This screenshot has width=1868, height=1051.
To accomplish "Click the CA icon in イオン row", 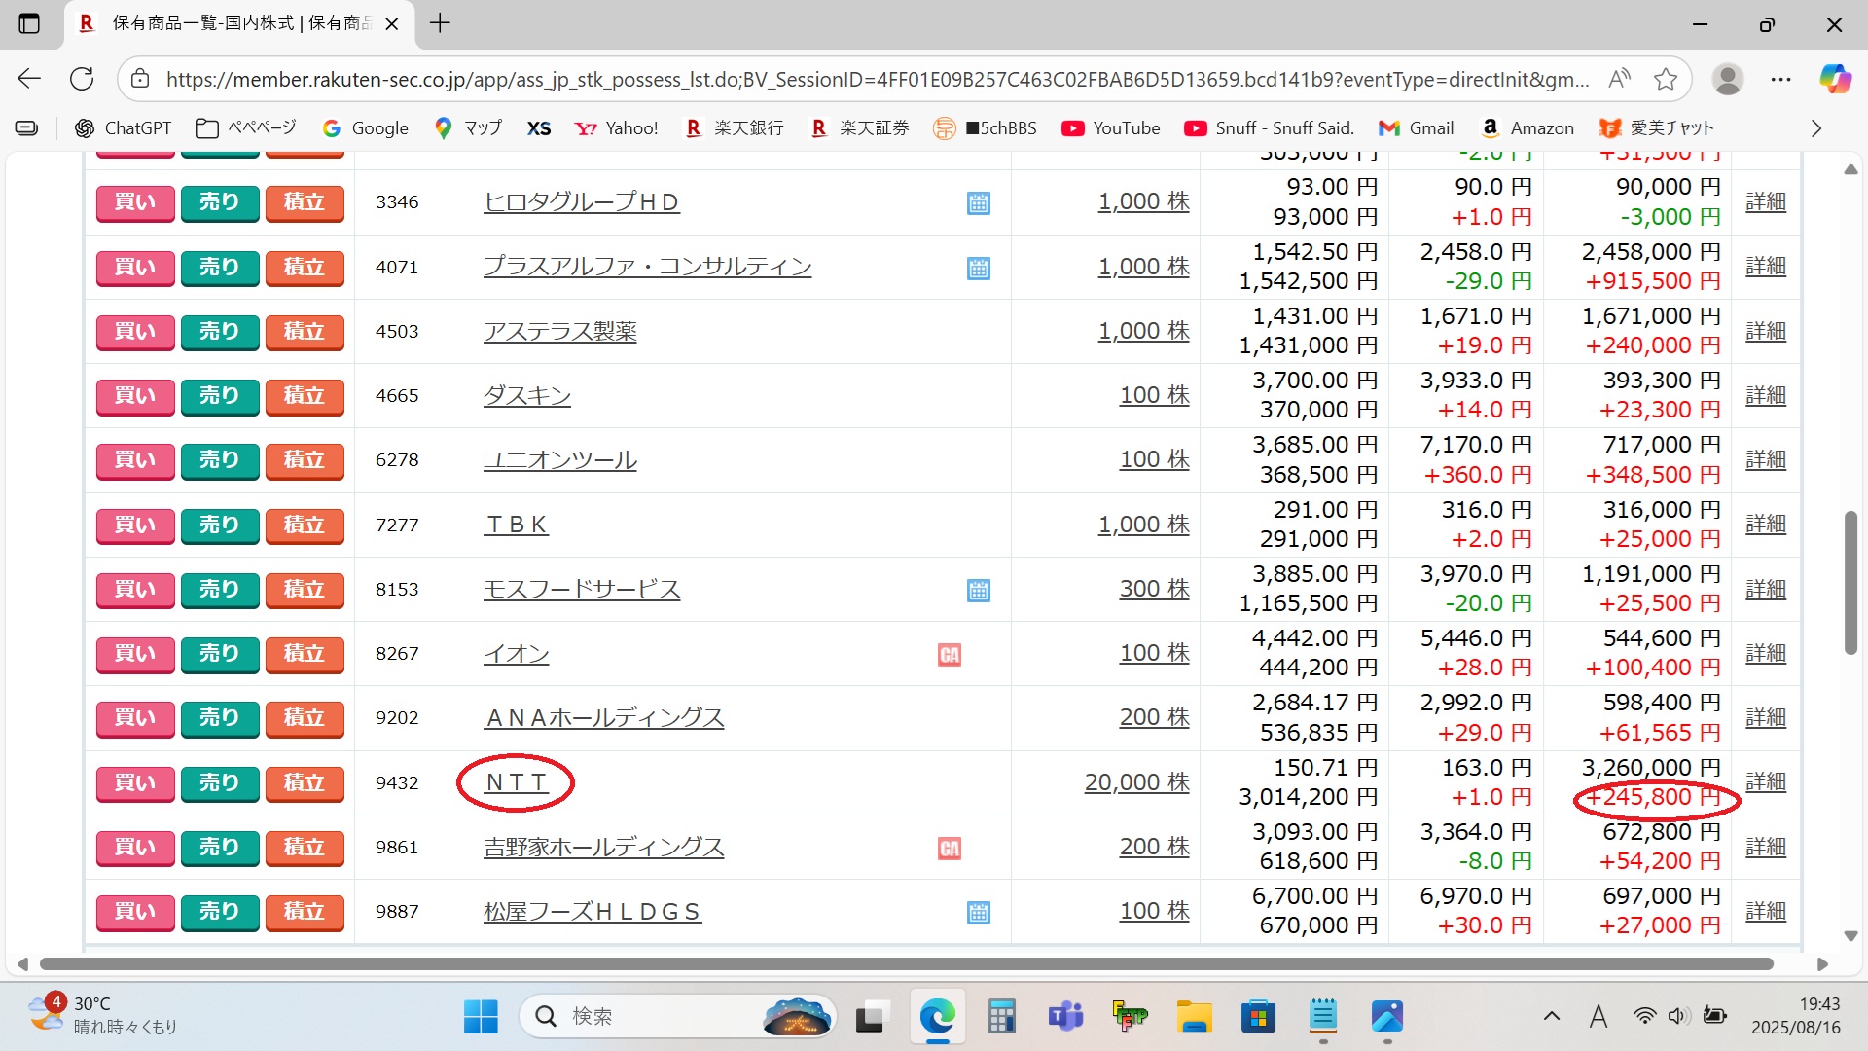I will [x=950, y=655].
